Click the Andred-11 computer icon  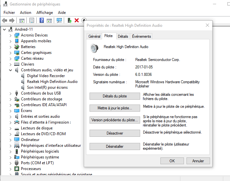pos(10,29)
